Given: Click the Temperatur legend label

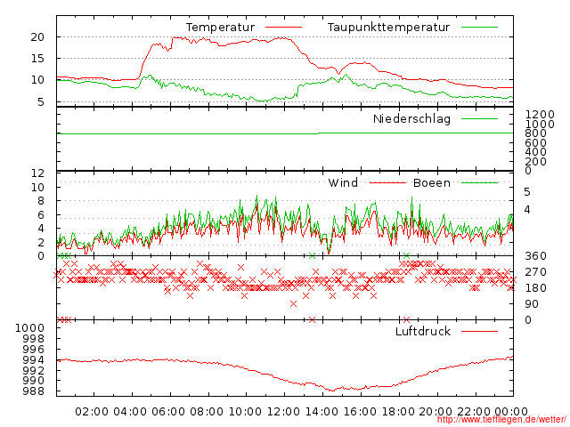Looking at the screenshot, I should coord(220,28).
